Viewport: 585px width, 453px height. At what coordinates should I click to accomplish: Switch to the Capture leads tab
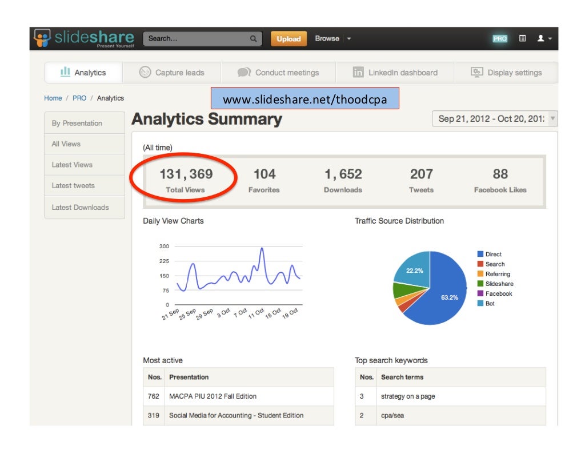tap(172, 73)
